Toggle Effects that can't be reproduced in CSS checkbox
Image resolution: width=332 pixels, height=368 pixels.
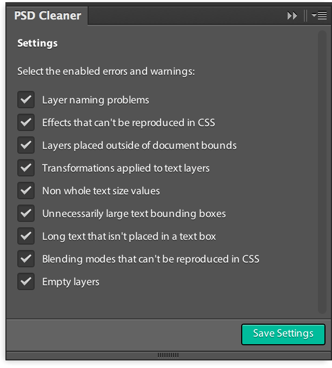[x=26, y=122]
